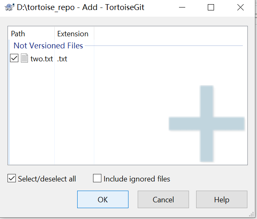Click the .txt extension cell
257x219 pixels.
[62, 59]
